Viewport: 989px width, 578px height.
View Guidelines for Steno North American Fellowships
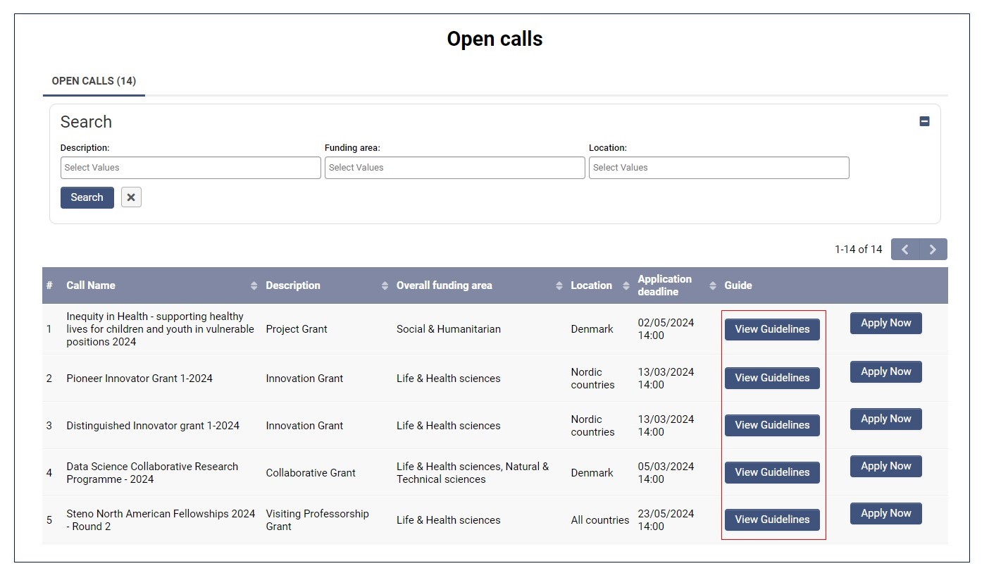(x=772, y=519)
